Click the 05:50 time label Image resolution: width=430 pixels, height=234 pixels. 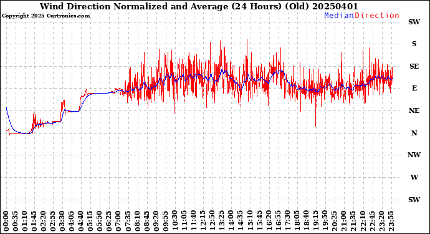[x=100, y=221]
